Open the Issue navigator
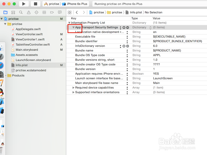 click(29, 12)
